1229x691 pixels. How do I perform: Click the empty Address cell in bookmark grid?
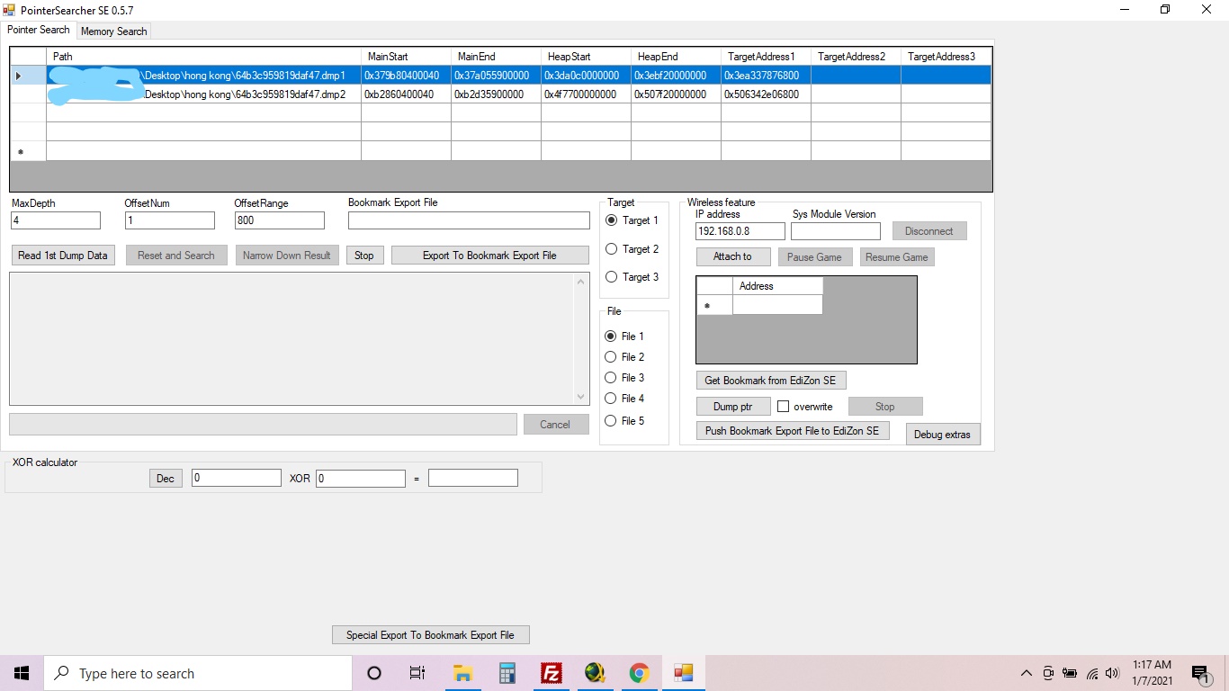pyautogui.click(x=777, y=305)
